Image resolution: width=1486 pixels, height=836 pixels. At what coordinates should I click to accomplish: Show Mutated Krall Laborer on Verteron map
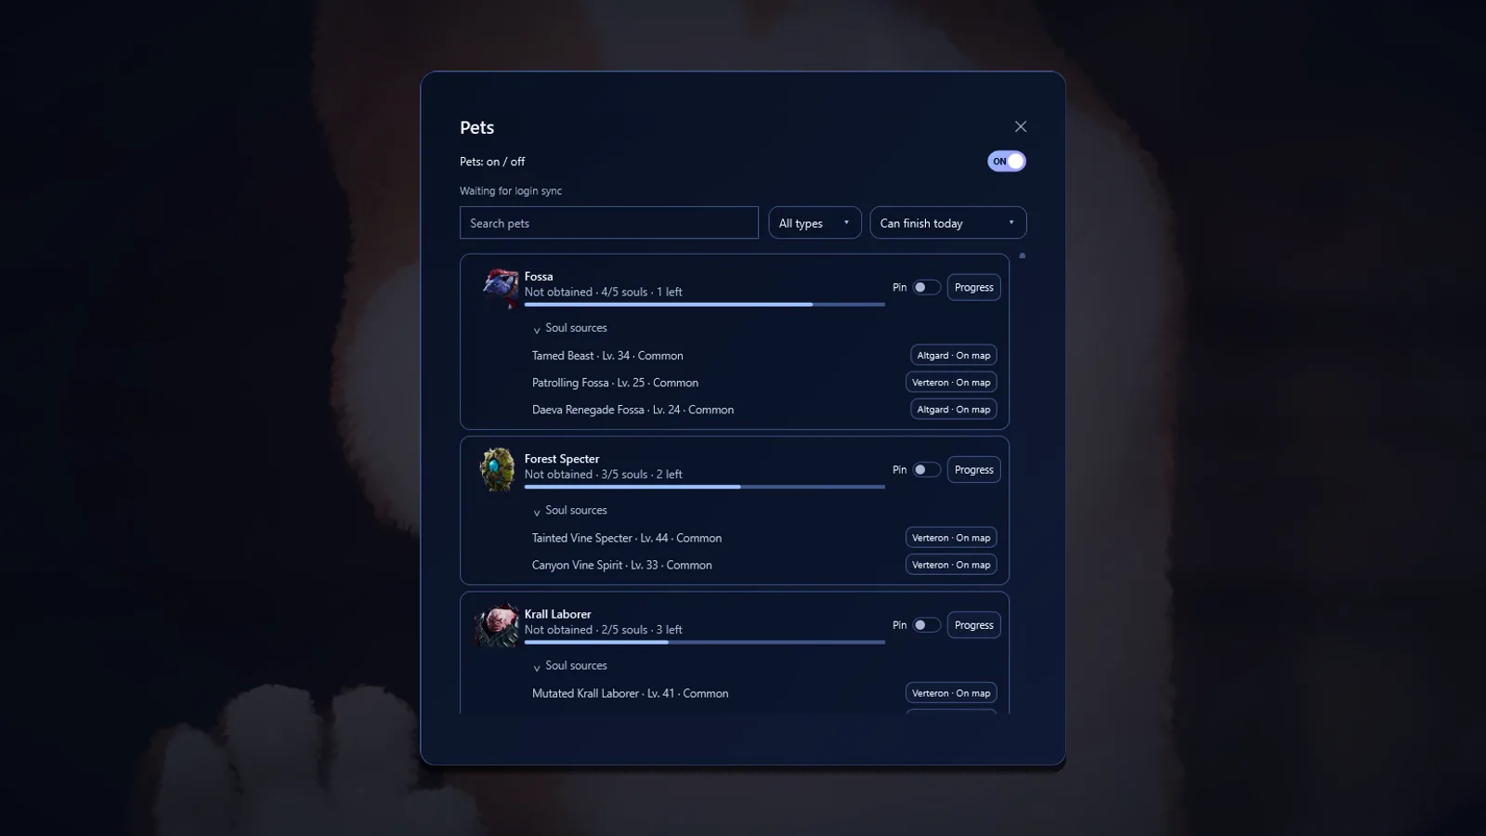pyautogui.click(x=951, y=693)
